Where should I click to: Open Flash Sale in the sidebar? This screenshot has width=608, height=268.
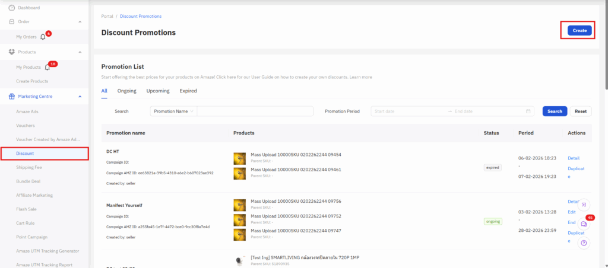(x=27, y=209)
